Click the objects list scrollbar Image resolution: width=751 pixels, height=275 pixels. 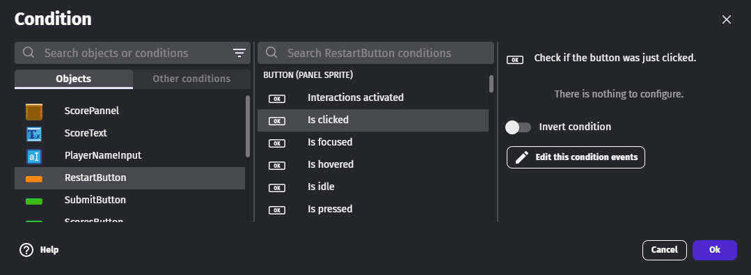248,127
